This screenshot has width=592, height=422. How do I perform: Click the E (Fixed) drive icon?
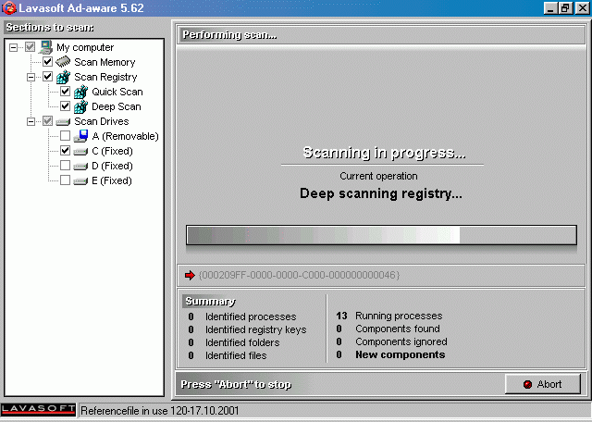tap(80, 181)
